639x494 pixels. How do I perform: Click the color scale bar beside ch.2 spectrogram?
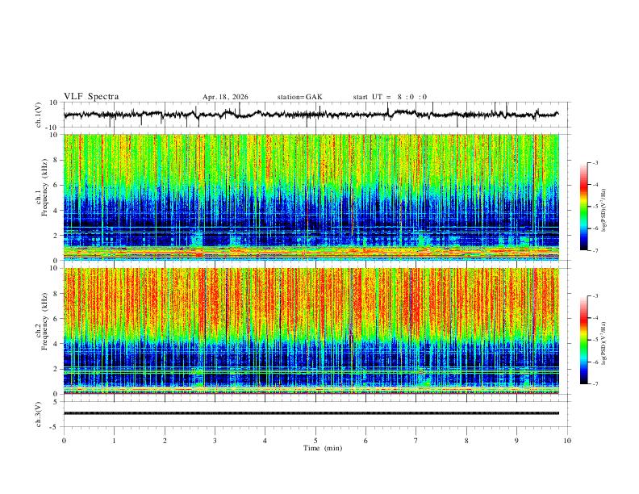pyautogui.click(x=583, y=340)
